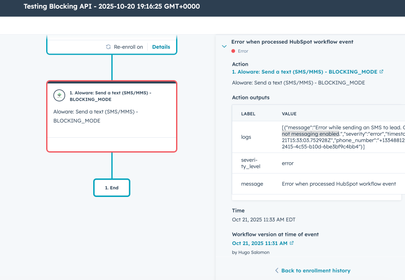Click the red Error status dot

tap(233, 51)
